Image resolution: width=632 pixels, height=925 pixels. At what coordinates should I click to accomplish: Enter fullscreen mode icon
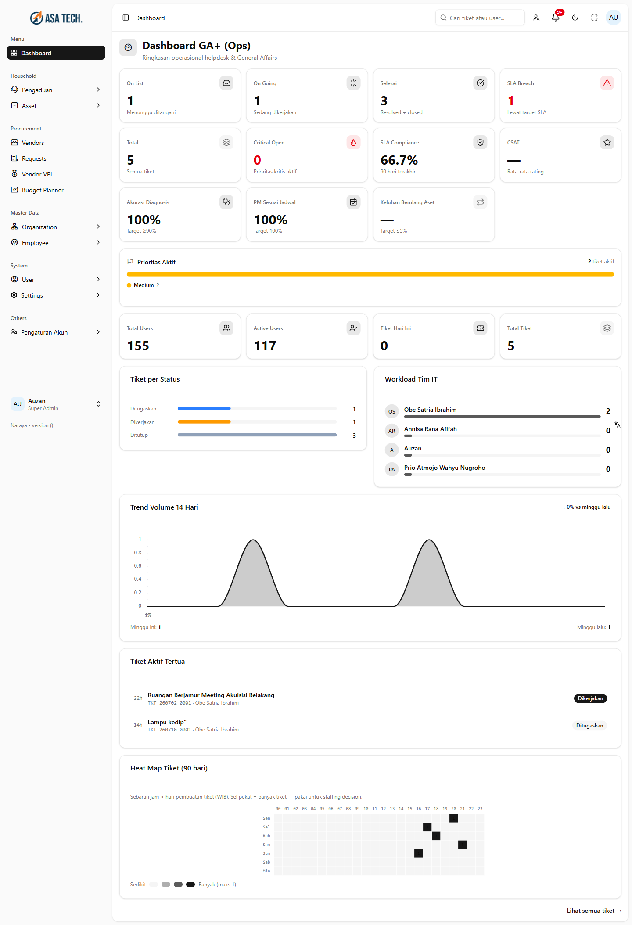pos(594,18)
